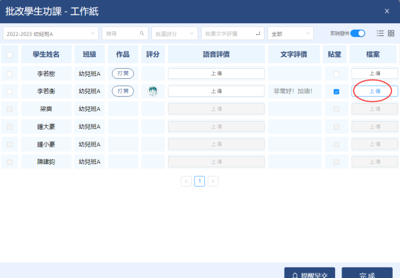Click the 批量文字評價 input field

pyautogui.click(x=232, y=33)
